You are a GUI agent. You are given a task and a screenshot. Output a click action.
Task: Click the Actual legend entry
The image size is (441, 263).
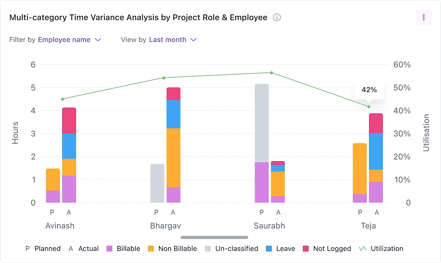(x=83, y=249)
